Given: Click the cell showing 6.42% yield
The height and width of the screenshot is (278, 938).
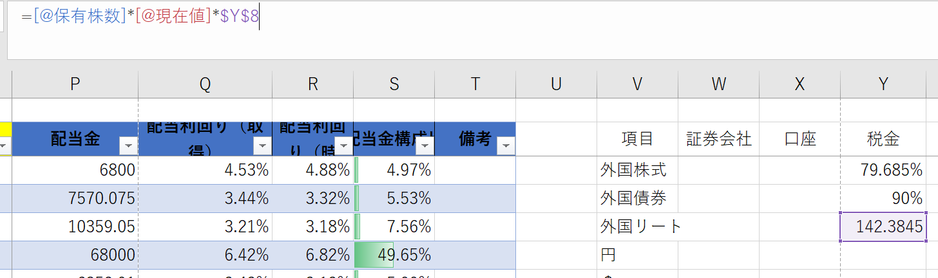Looking at the screenshot, I should point(205,255).
